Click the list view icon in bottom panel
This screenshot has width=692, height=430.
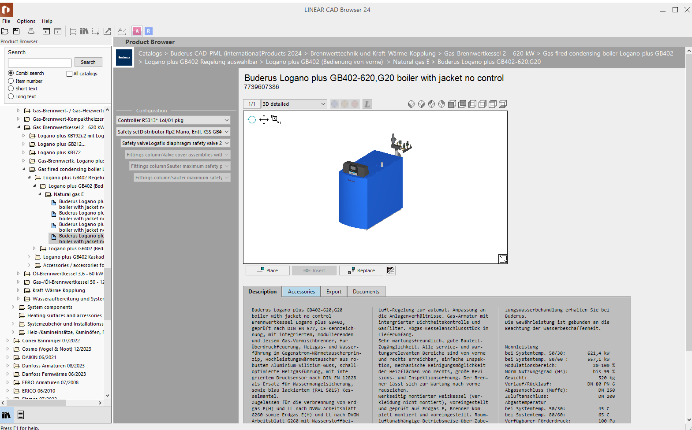21,415
